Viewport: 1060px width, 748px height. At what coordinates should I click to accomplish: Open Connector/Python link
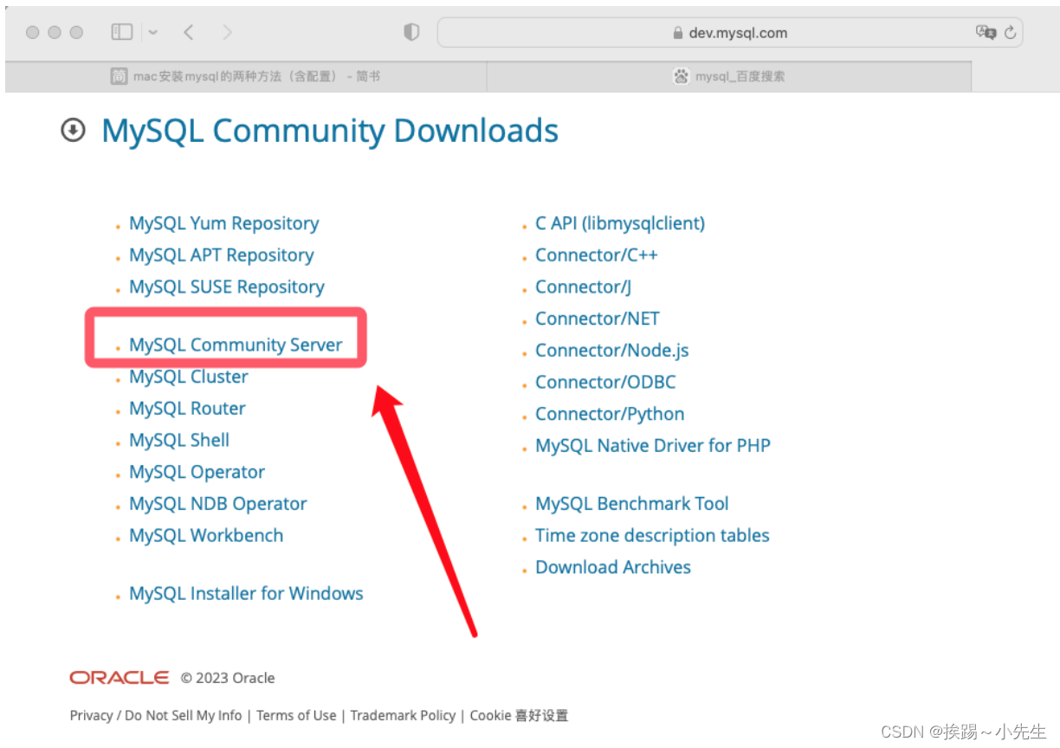[x=610, y=414]
